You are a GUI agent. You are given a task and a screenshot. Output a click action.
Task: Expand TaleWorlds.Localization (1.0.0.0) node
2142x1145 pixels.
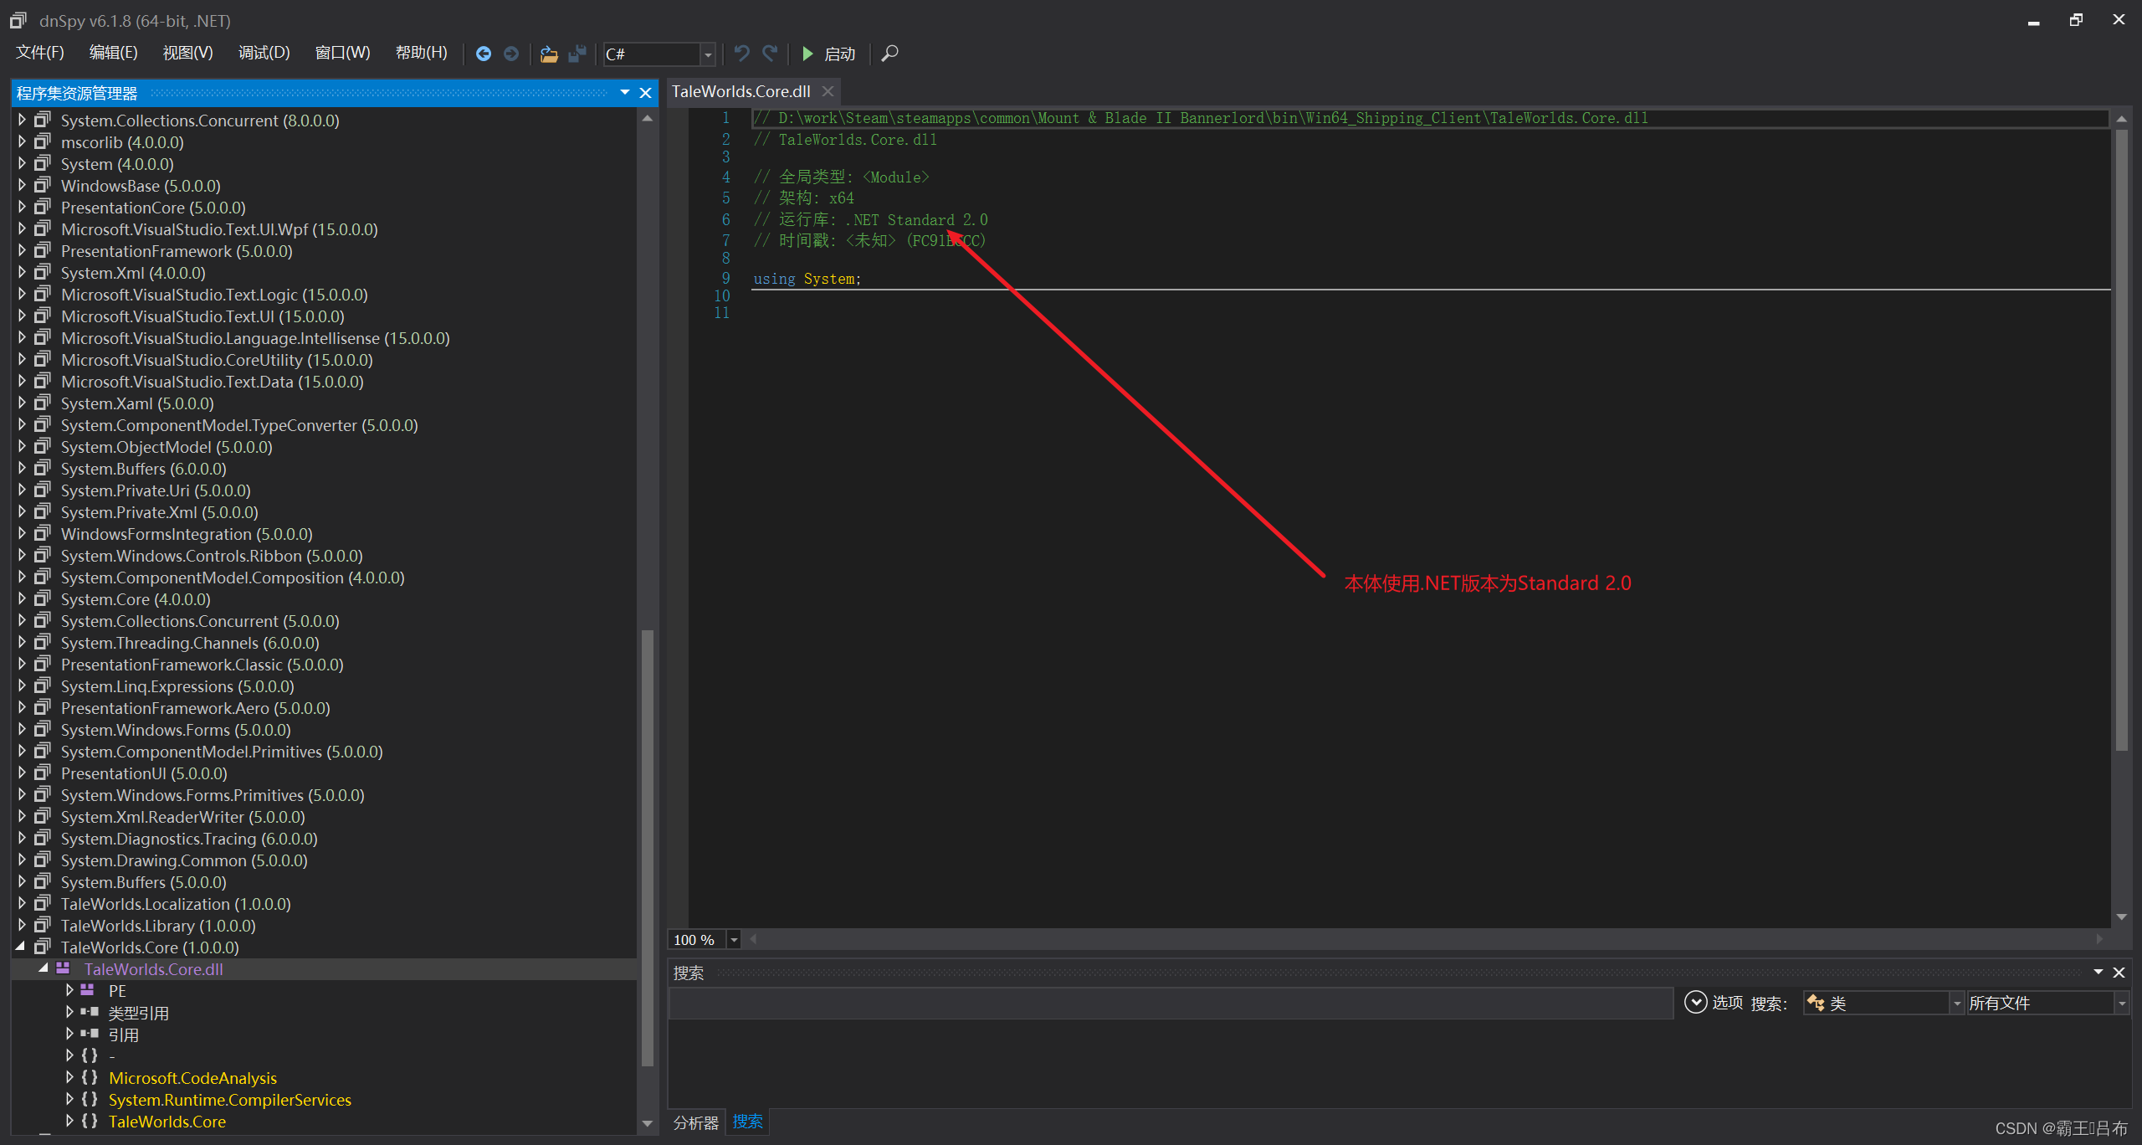click(23, 904)
